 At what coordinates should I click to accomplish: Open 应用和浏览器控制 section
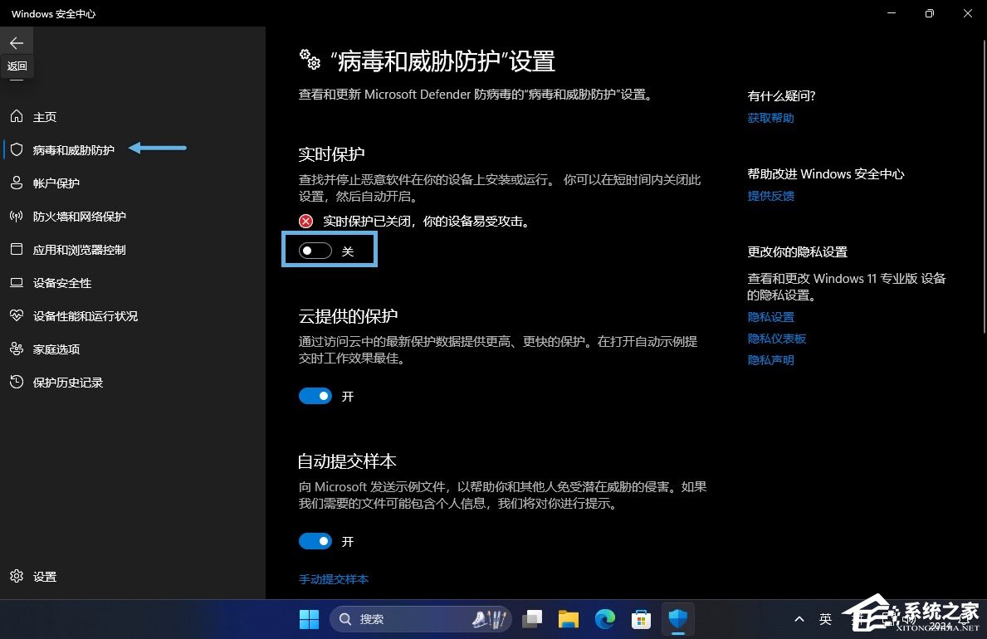coord(79,250)
